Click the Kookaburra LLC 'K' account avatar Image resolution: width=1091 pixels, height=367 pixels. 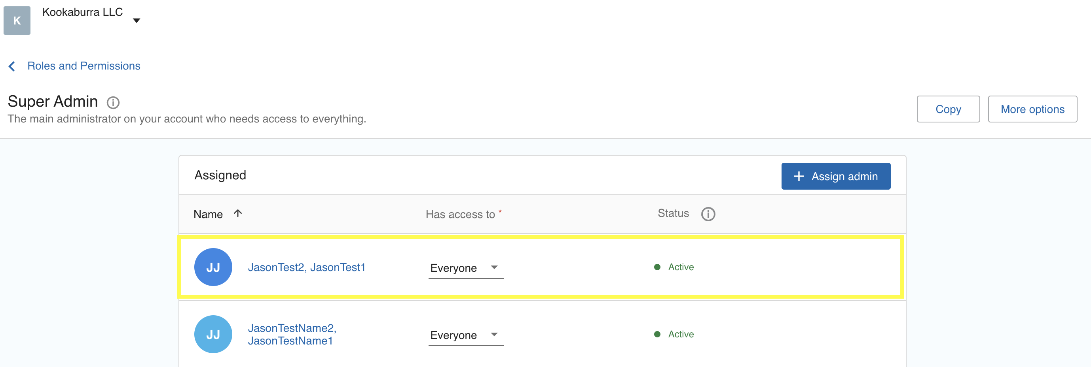pyautogui.click(x=17, y=20)
